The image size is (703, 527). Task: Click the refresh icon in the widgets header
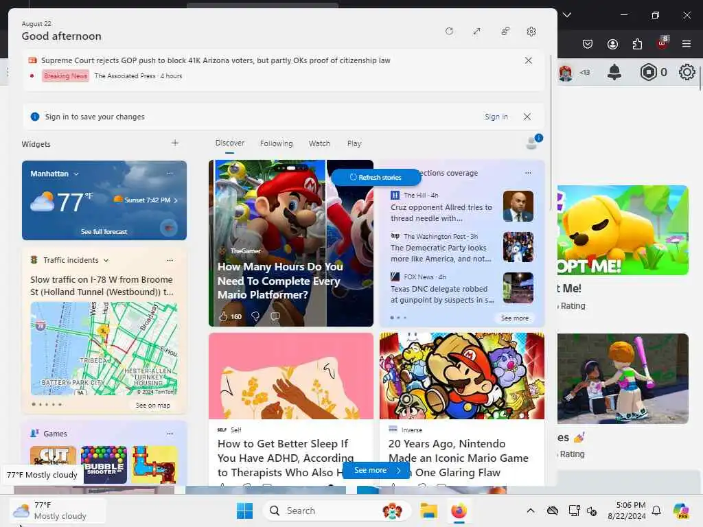449,32
